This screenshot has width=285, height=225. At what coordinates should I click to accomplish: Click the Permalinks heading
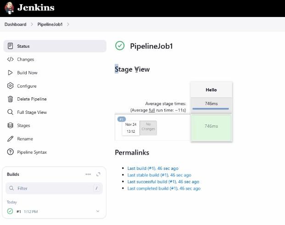tap(132, 152)
